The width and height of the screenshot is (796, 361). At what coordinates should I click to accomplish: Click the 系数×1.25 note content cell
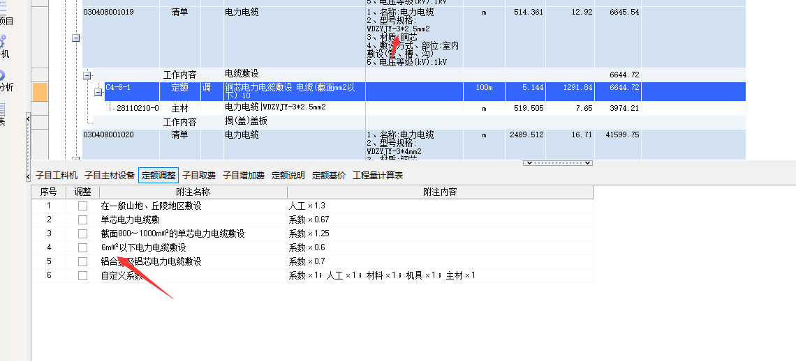pyautogui.click(x=440, y=233)
